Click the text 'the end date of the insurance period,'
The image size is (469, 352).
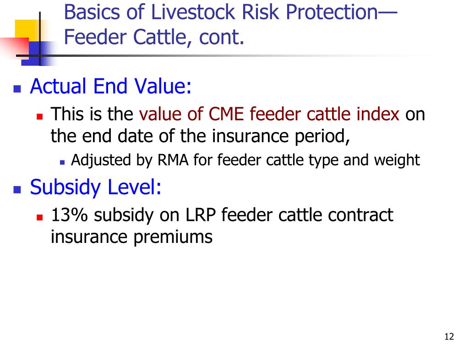coord(201,137)
